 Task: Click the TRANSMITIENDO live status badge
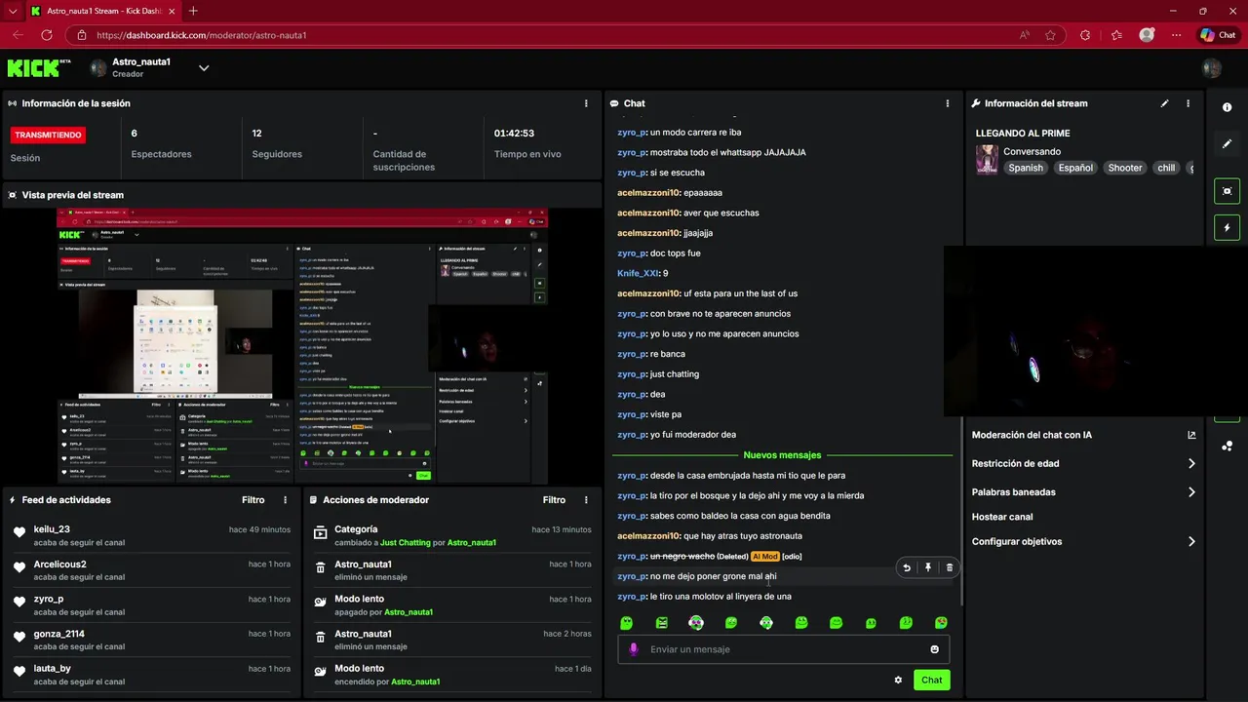(48, 136)
